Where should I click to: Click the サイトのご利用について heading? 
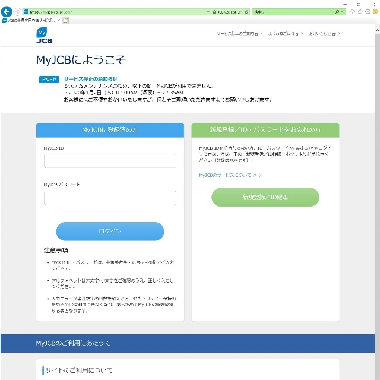pyautogui.click(x=79, y=370)
